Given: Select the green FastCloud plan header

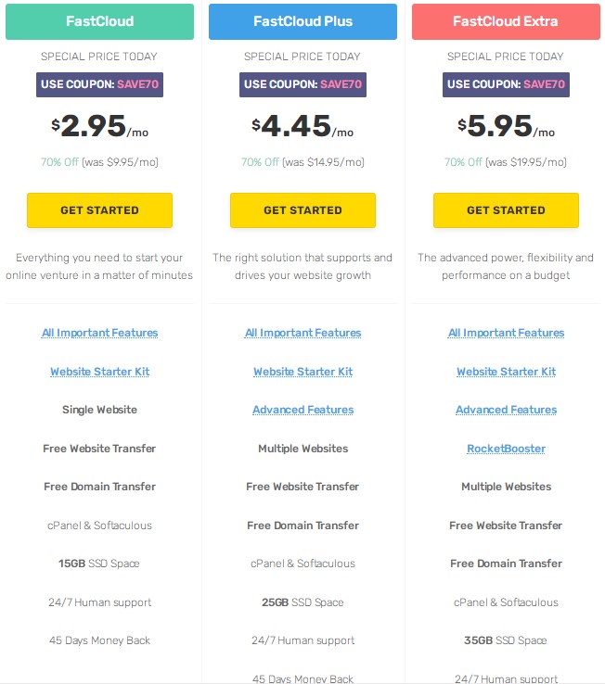Looking at the screenshot, I should pos(99,21).
